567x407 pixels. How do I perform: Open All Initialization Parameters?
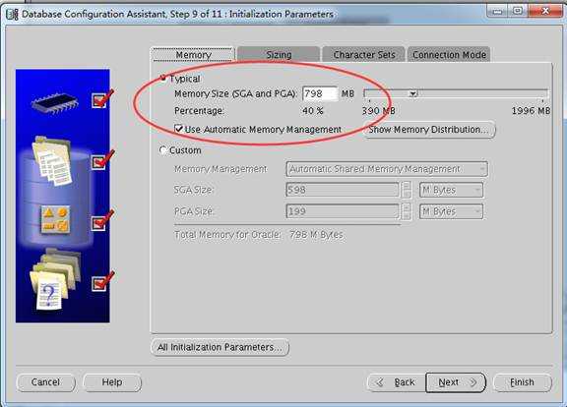pos(220,347)
